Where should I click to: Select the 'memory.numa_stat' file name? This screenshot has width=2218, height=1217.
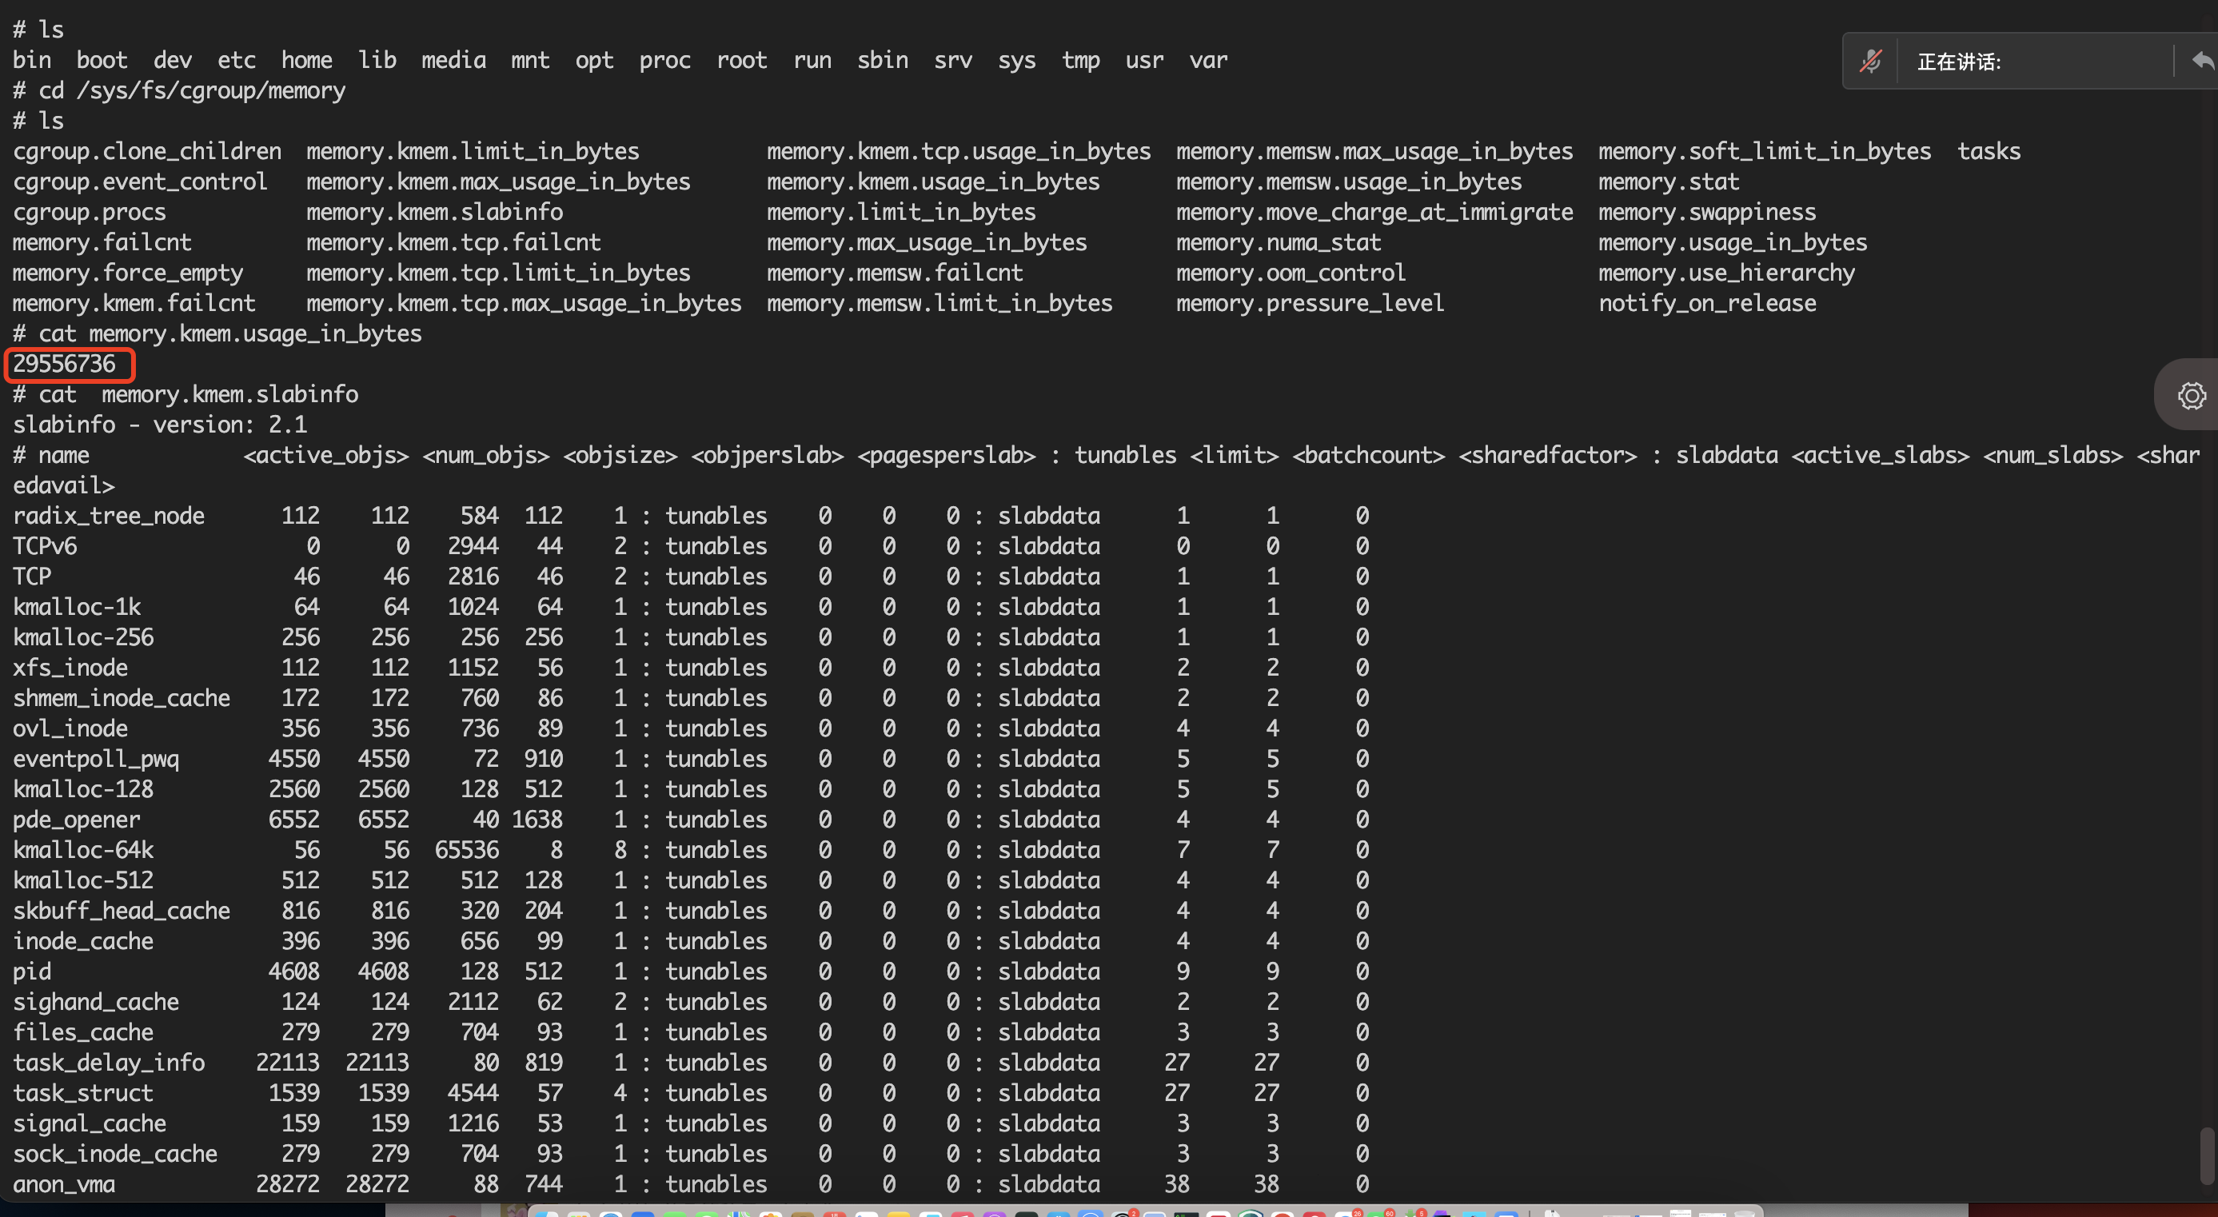[1279, 242]
